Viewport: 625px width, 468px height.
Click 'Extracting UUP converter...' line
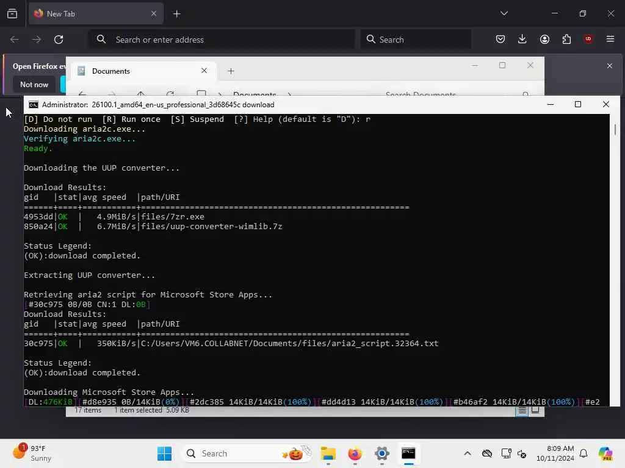[89, 275]
